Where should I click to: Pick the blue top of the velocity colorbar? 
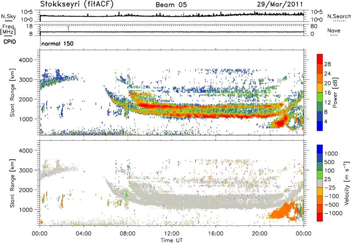[x=320, y=149]
